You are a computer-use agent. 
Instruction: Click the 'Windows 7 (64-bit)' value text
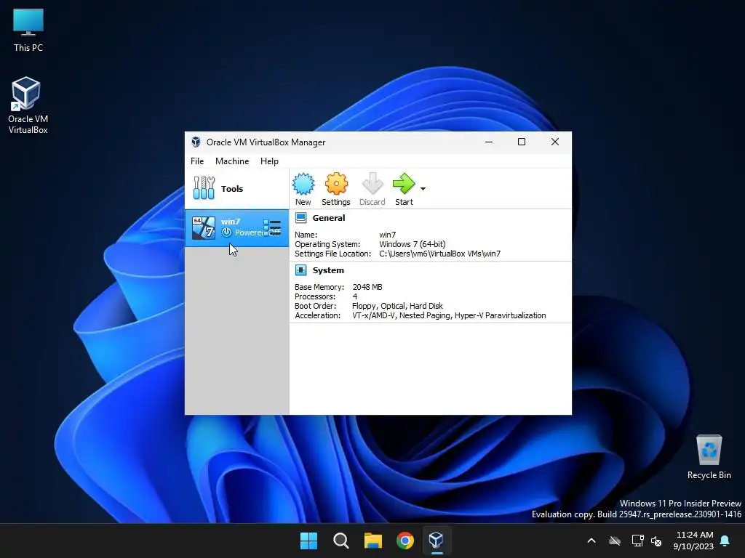point(413,244)
